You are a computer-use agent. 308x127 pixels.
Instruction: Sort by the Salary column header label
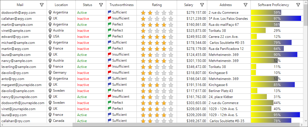189,5
